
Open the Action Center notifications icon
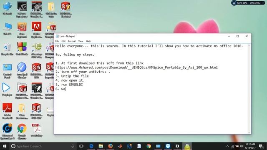[261, 146]
